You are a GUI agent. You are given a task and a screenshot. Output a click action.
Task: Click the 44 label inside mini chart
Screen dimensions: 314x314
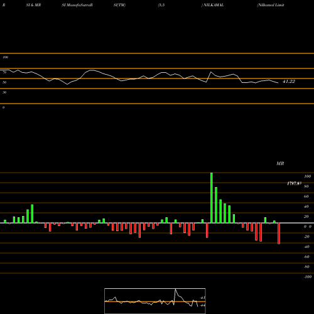pos(202,305)
